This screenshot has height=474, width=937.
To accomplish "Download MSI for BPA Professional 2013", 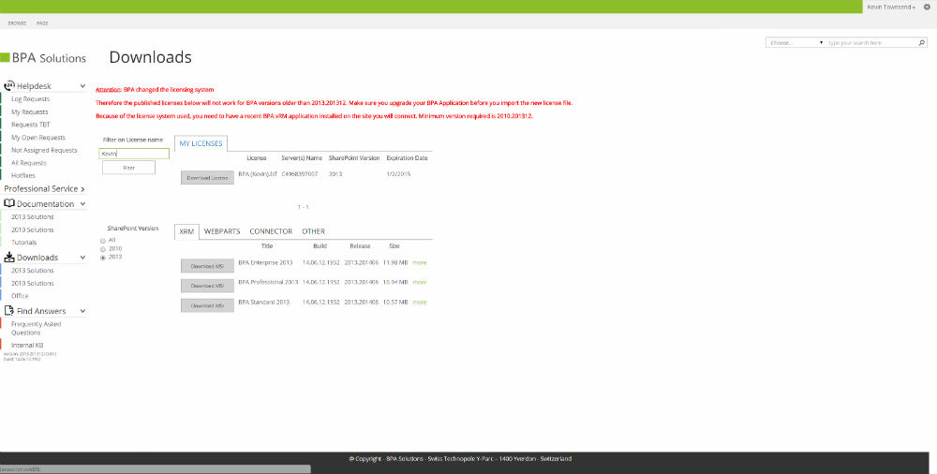I will coord(207,286).
